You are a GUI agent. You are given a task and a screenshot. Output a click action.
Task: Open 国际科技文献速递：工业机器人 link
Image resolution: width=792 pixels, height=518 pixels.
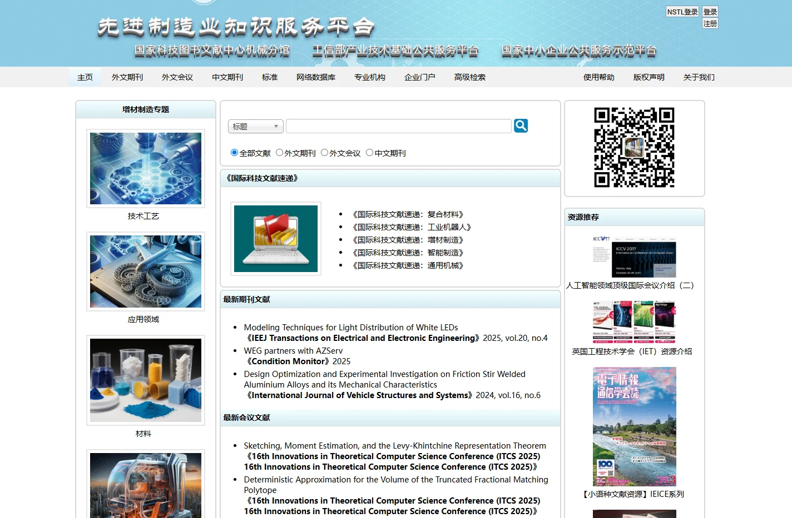412,227
